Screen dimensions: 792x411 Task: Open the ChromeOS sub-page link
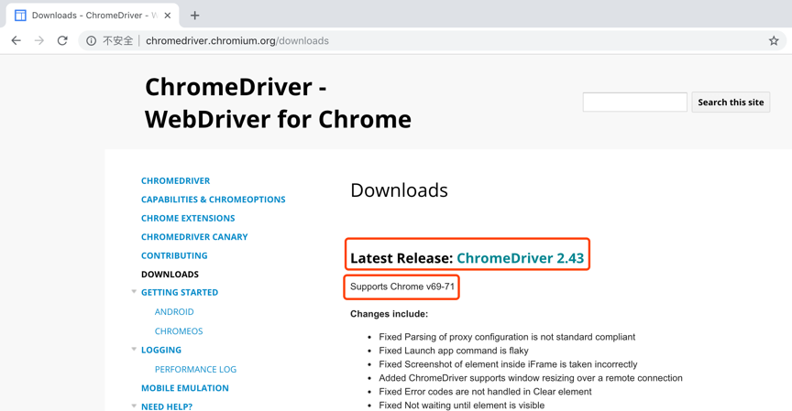179,330
